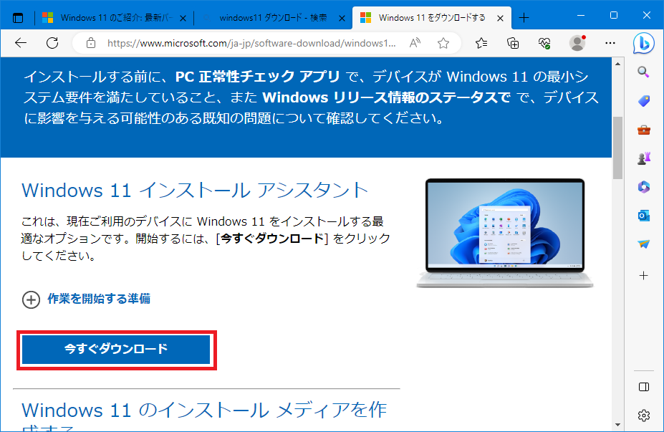Hide the sidebar panel icon
The image size is (664, 432).
644,387
